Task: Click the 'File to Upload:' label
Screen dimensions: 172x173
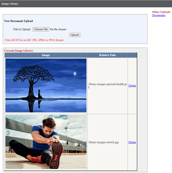Action: (x=22, y=29)
